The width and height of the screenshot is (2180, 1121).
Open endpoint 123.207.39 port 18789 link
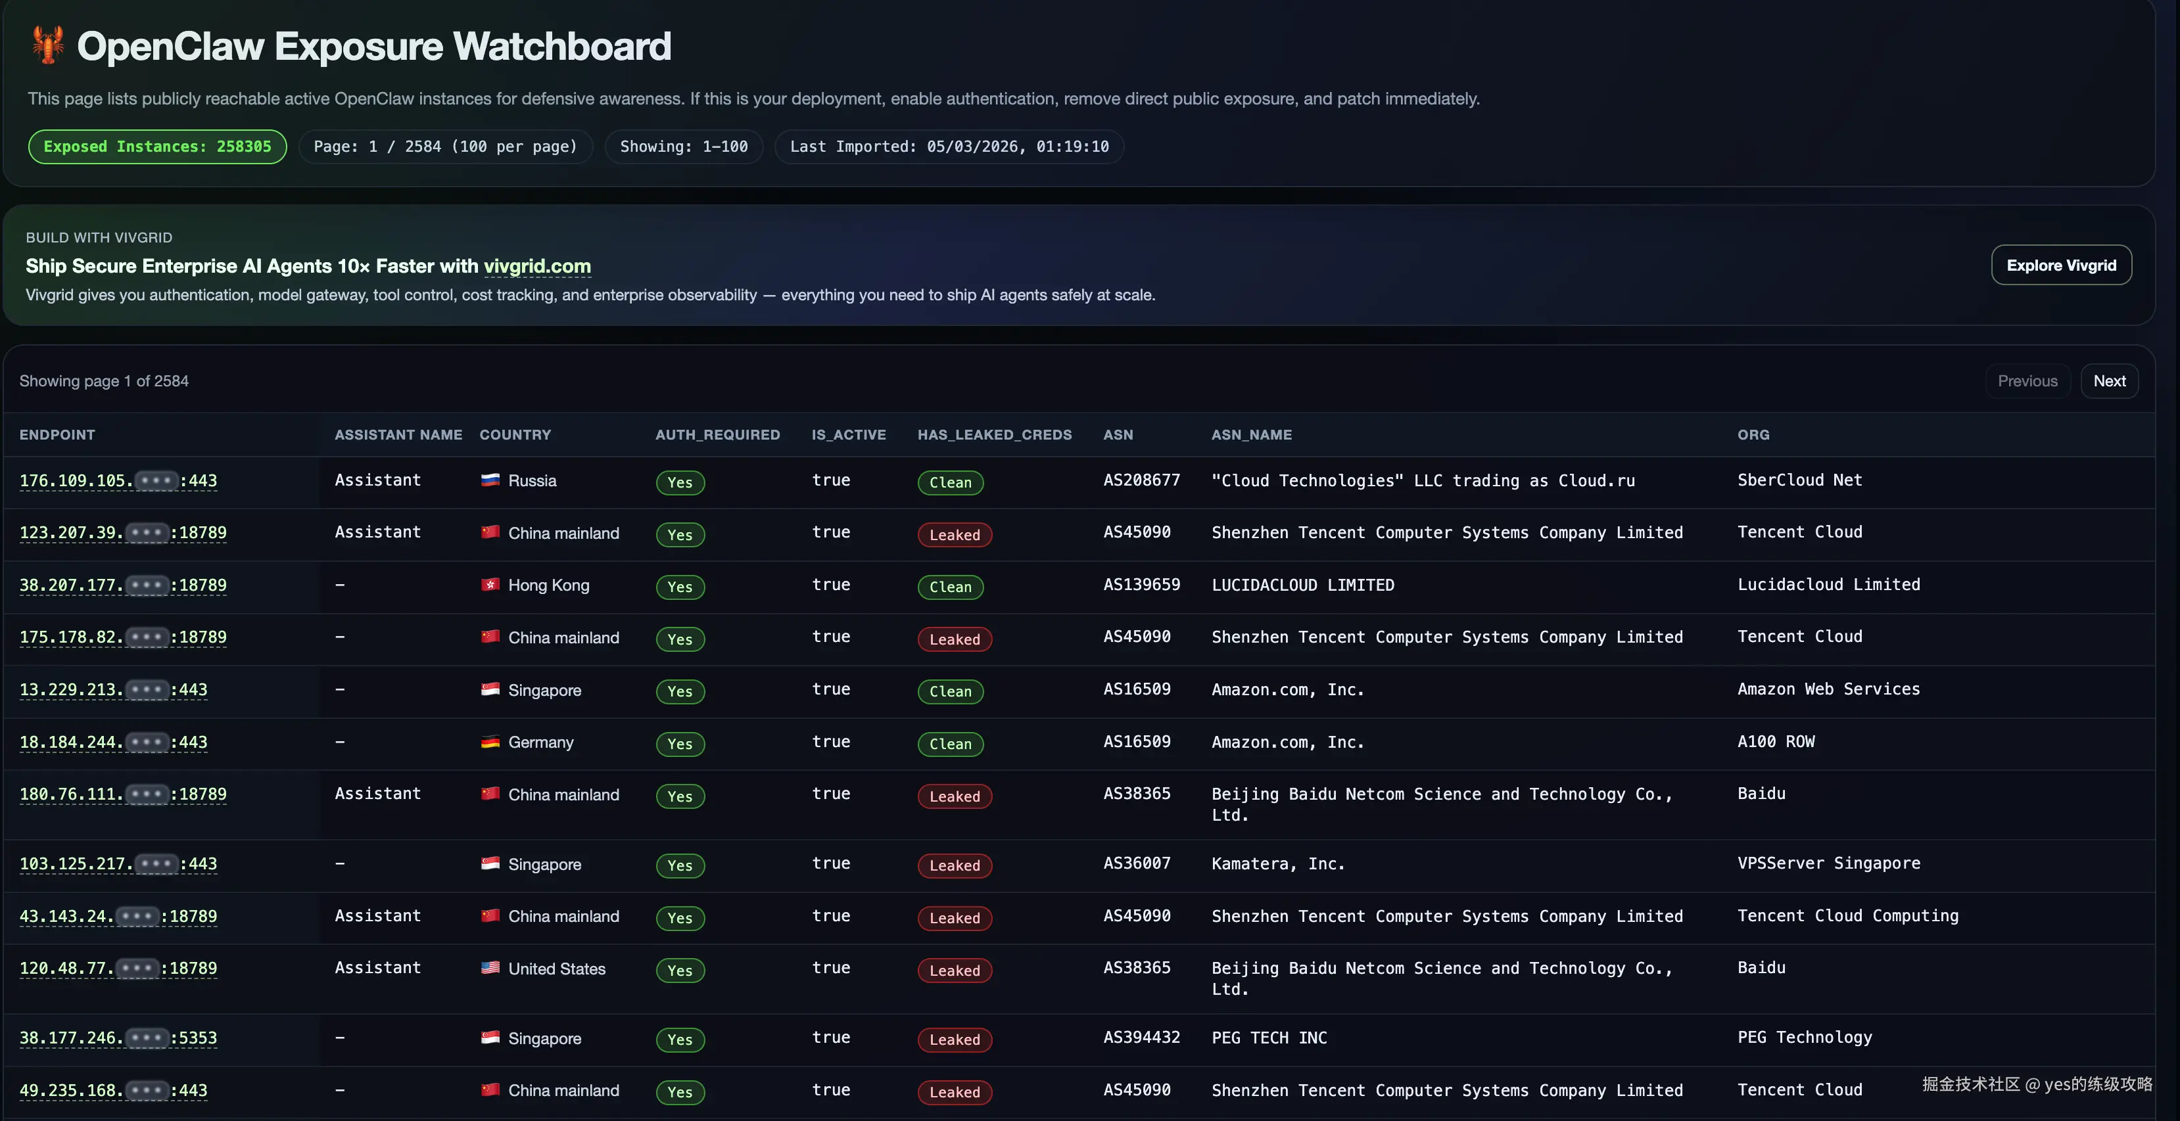coord(123,532)
